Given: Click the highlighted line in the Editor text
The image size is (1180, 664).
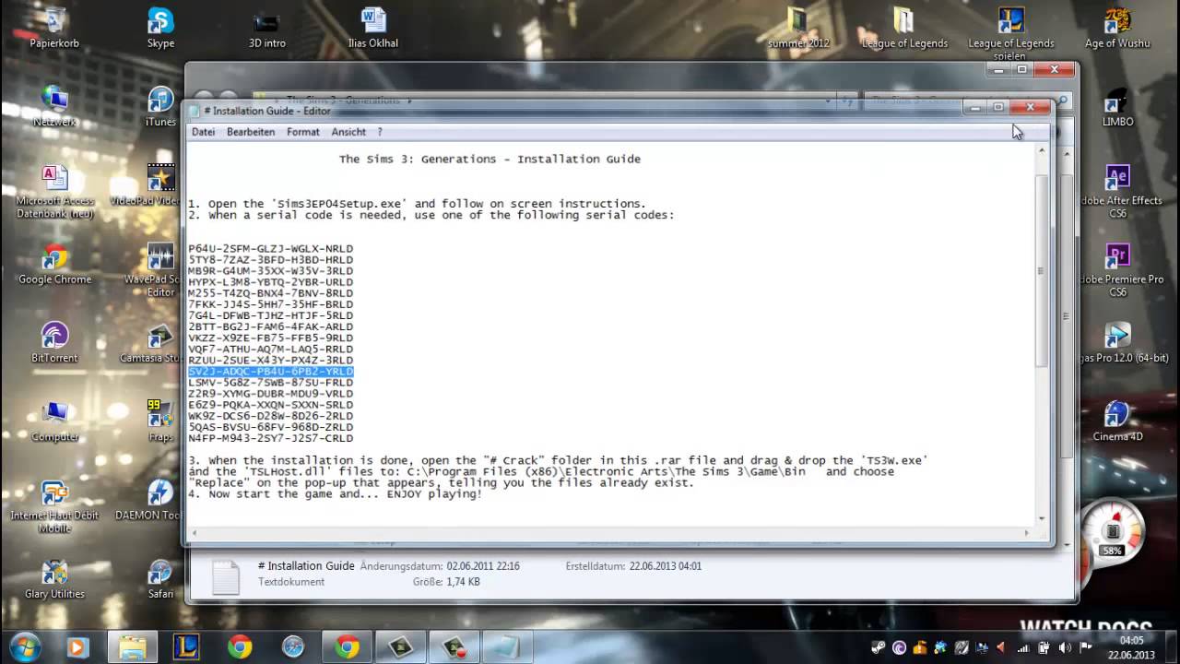Looking at the screenshot, I should pyautogui.click(x=271, y=372).
